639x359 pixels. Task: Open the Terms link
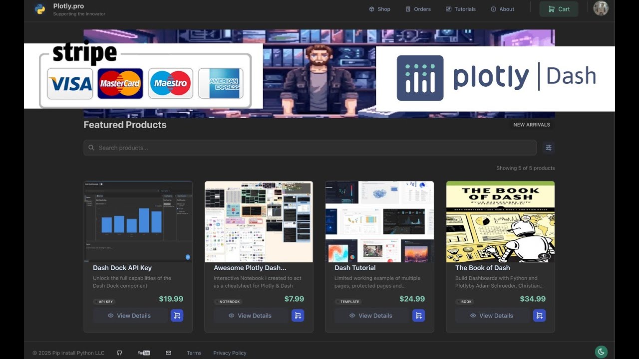194,353
